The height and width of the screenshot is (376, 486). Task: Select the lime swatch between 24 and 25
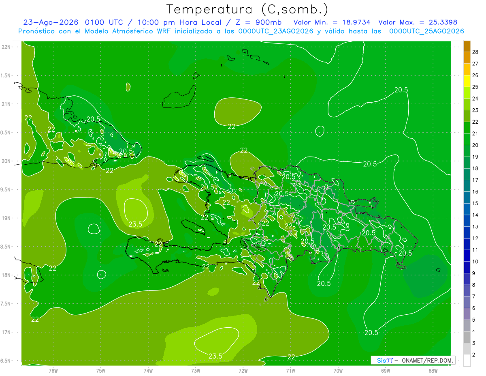467,92
